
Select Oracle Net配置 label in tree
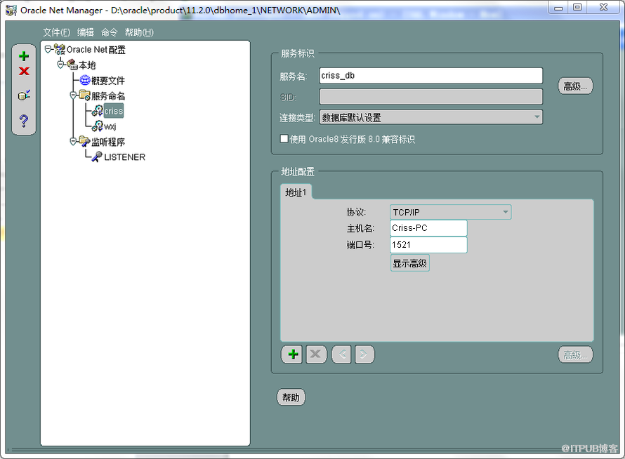[x=96, y=49]
